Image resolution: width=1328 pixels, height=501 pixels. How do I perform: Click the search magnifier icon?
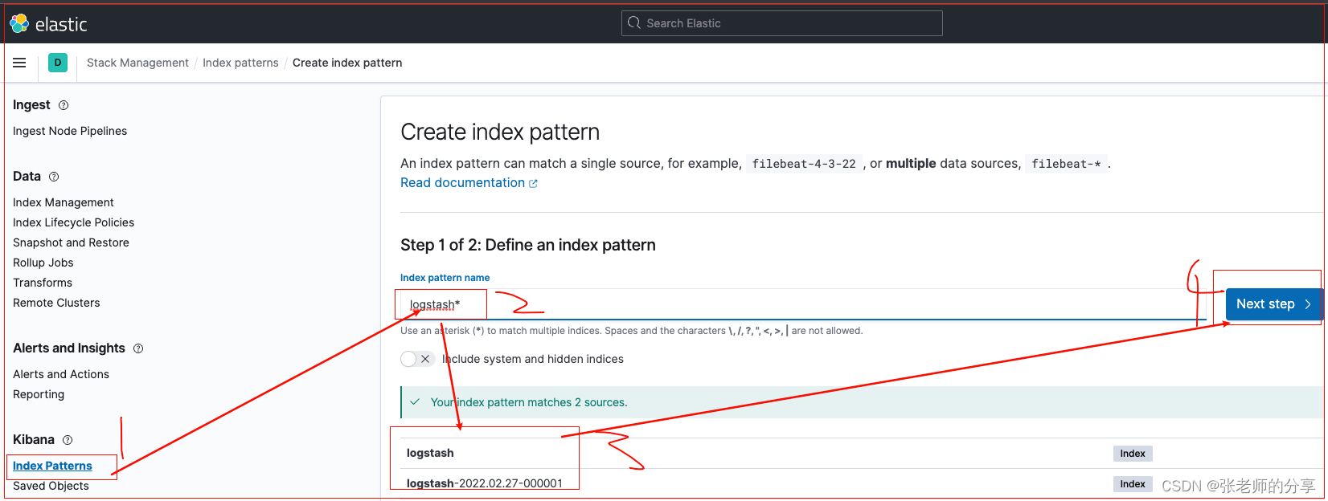tap(634, 23)
